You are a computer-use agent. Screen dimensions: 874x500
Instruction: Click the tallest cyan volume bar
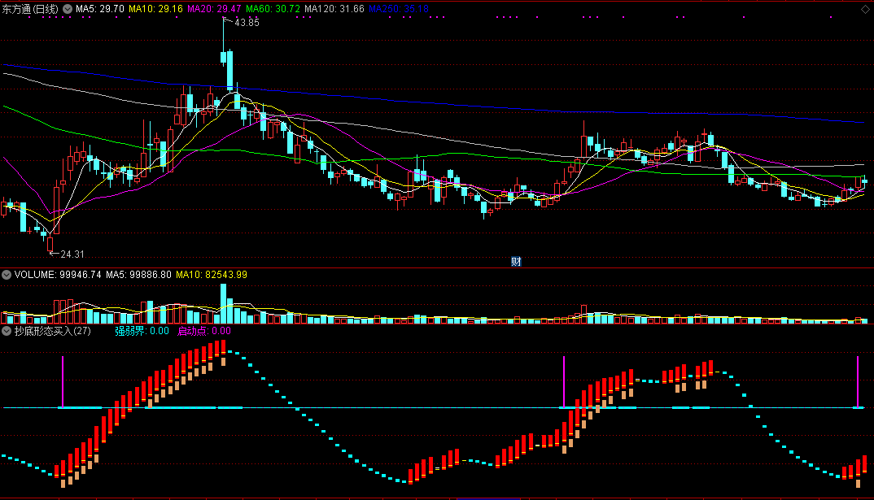[224, 303]
